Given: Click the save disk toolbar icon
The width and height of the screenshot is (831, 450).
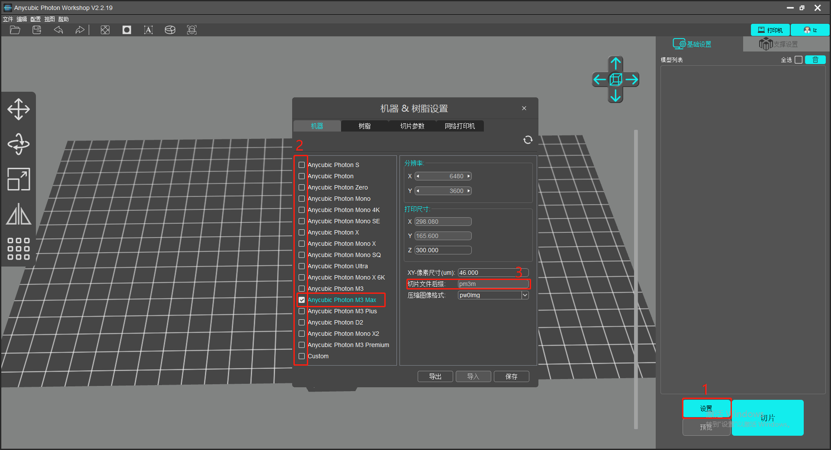Looking at the screenshot, I should pyautogui.click(x=37, y=30).
